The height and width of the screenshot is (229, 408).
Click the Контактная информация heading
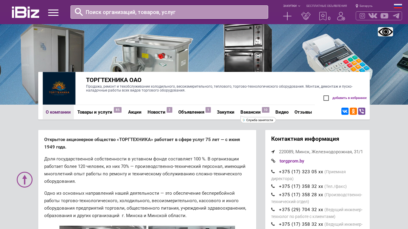[x=305, y=139]
